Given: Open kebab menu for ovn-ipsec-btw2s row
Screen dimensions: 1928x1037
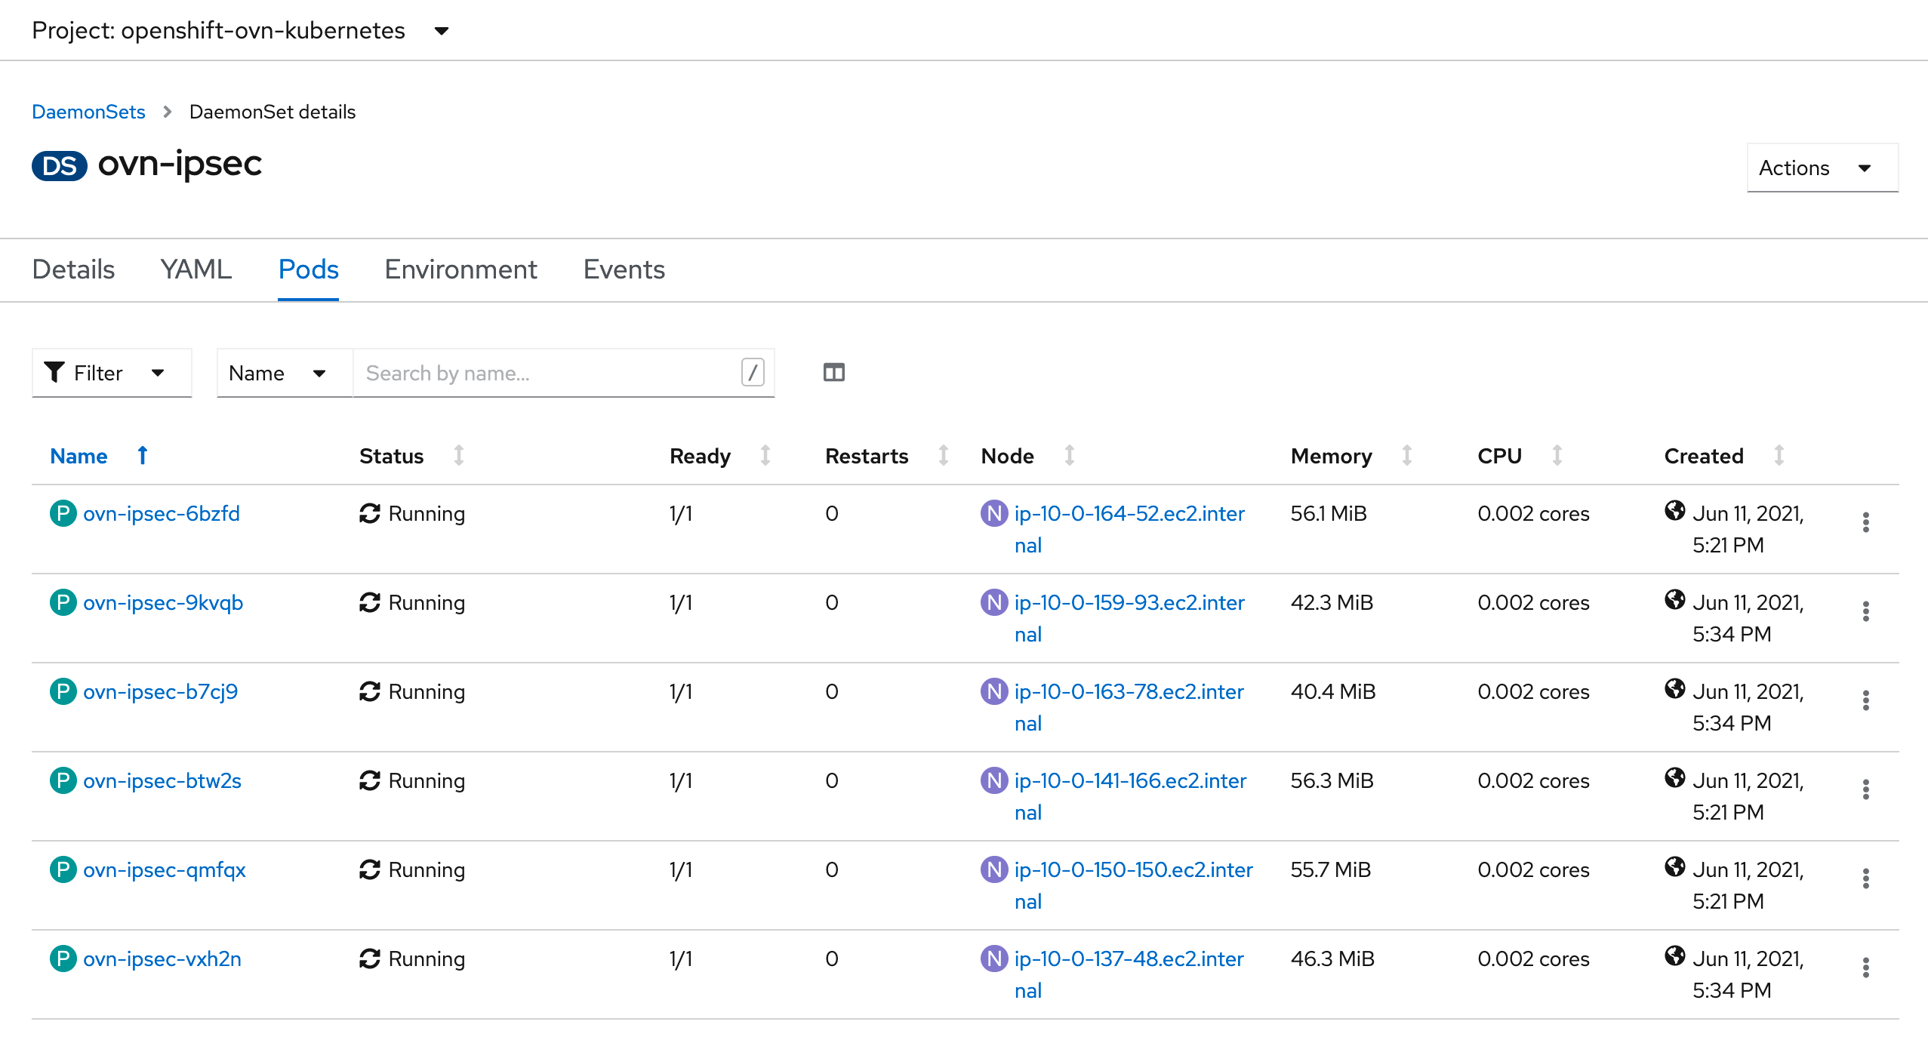Looking at the screenshot, I should coord(1865,789).
